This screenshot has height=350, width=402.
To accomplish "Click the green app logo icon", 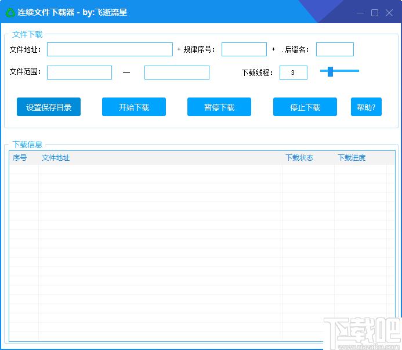I will pos(10,12).
